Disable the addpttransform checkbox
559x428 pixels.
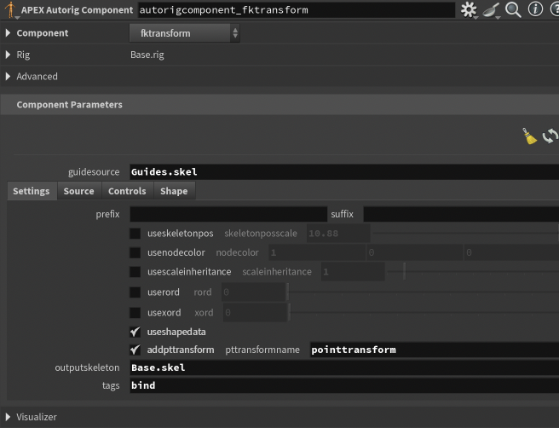135,350
